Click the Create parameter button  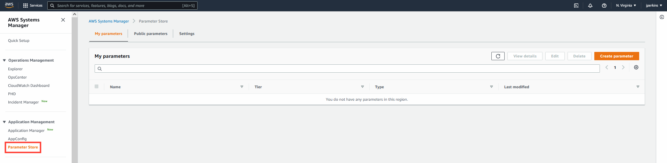tap(617, 56)
